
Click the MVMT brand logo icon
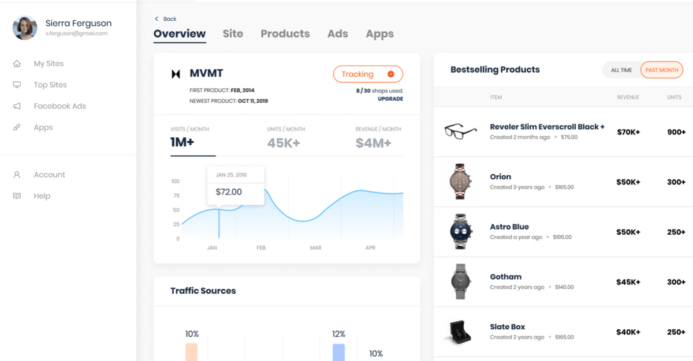coord(176,74)
